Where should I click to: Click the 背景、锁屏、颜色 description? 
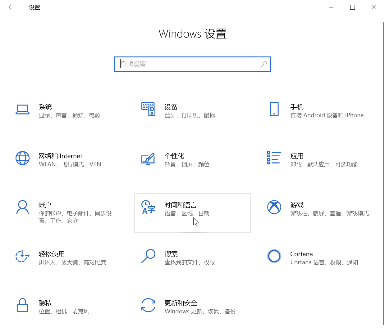point(187,164)
